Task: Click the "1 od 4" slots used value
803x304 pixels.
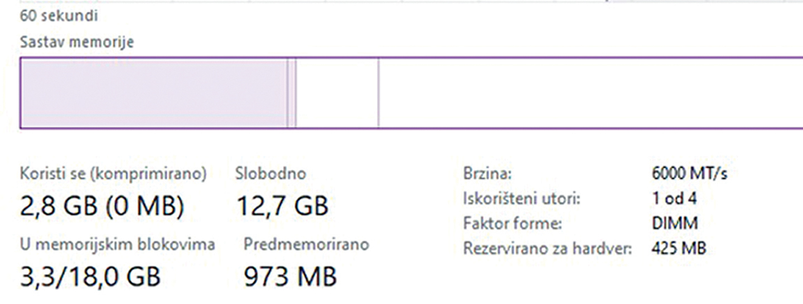Action: [674, 198]
